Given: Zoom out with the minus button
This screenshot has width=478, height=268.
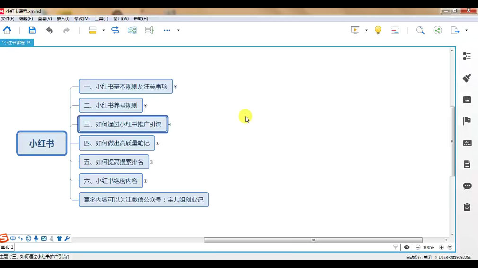Looking at the screenshot, I should pos(418,247).
